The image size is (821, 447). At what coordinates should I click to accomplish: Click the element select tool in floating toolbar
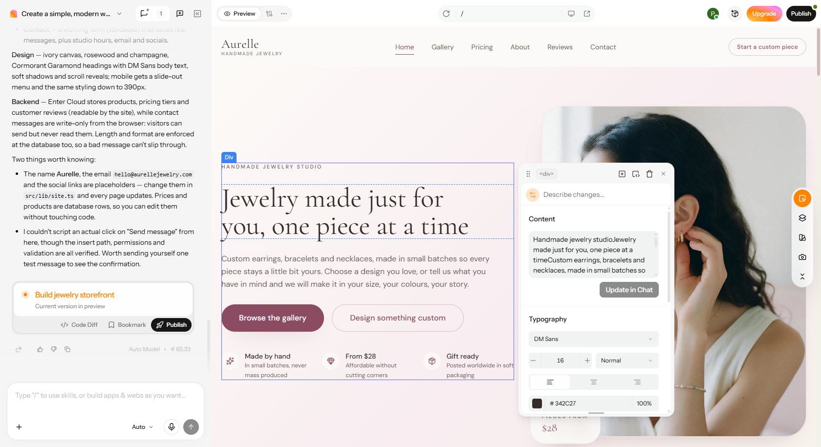[x=802, y=198]
